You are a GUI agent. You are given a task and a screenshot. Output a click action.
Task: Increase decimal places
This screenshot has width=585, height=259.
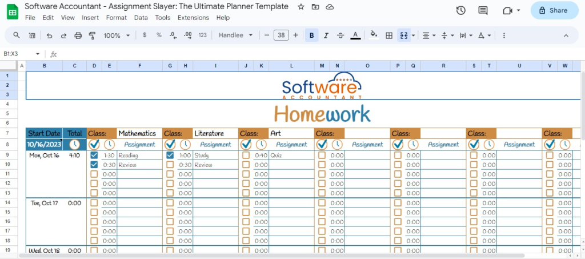coord(188,35)
